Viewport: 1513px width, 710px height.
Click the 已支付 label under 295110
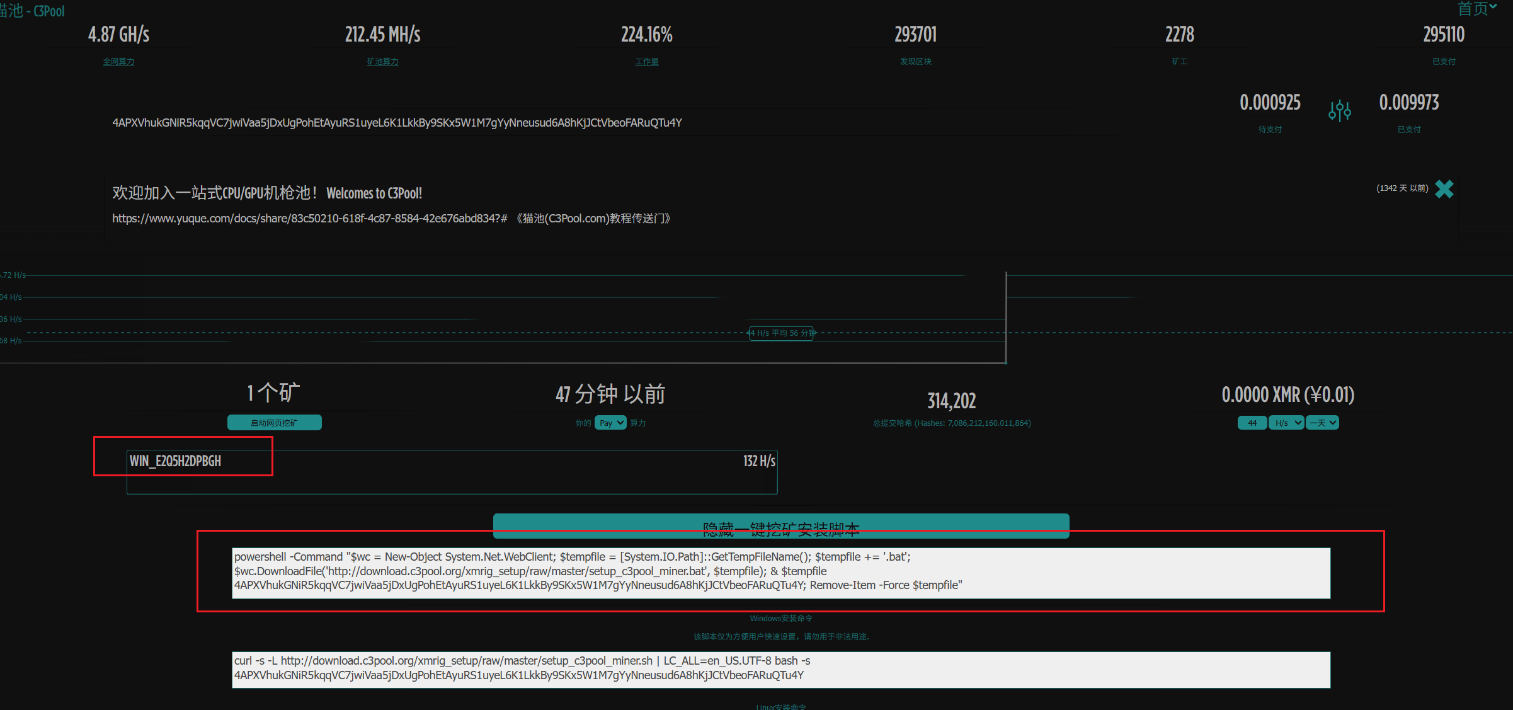click(1444, 62)
